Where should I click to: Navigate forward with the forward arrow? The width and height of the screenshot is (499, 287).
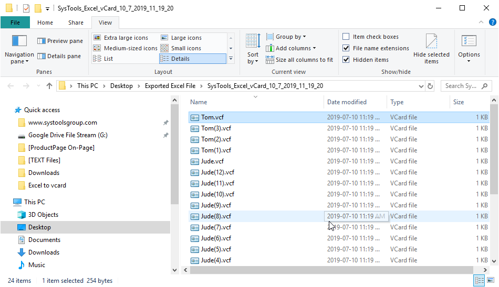point(26,86)
